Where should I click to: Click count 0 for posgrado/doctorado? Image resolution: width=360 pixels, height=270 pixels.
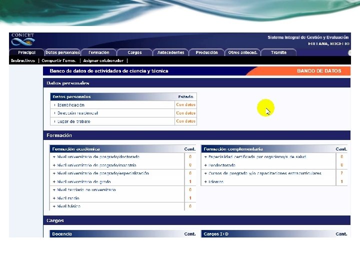(x=190, y=157)
